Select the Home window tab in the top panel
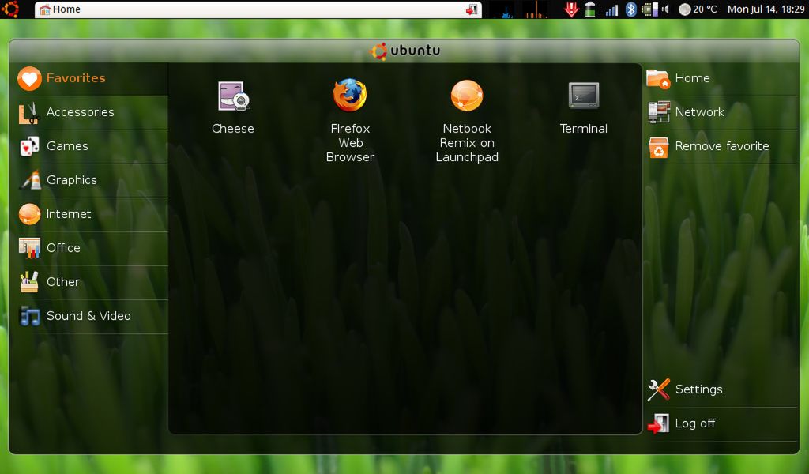809x474 pixels. click(x=258, y=9)
